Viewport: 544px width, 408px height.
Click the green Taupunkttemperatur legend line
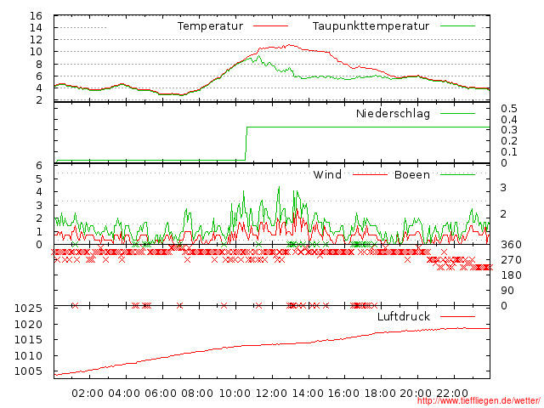(457, 26)
